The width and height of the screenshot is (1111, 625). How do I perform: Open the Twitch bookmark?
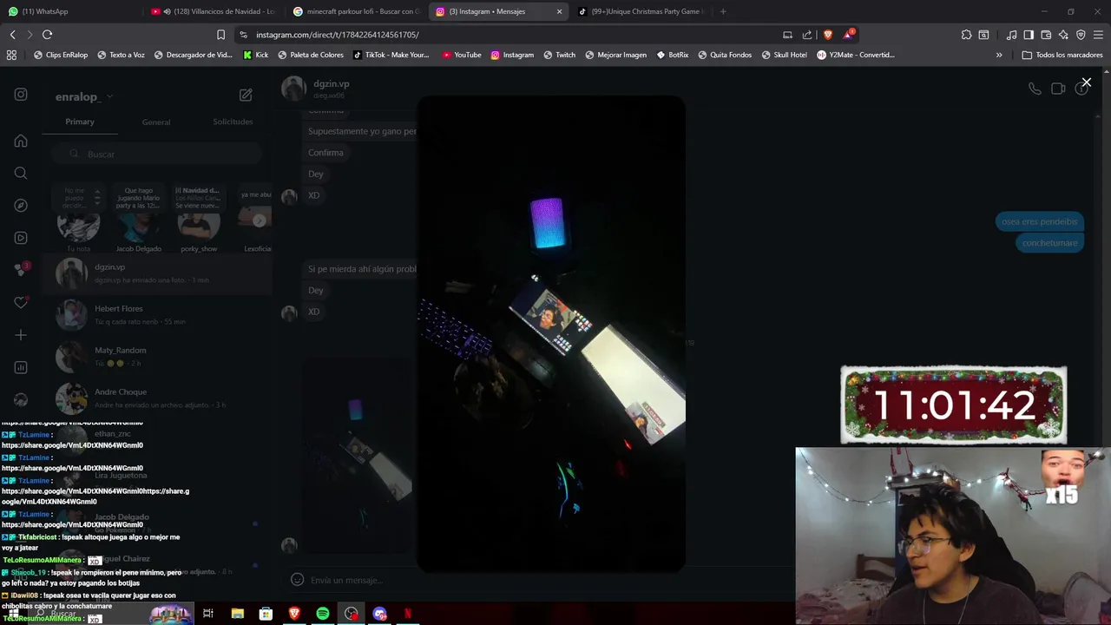559,55
